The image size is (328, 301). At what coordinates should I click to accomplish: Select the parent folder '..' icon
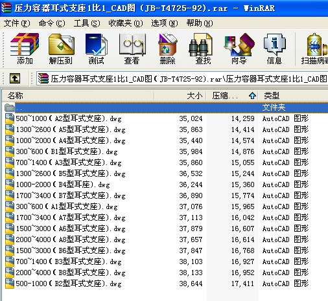click(10, 107)
